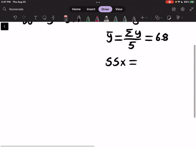Open the Ink to Text tool

click(x=178, y=18)
